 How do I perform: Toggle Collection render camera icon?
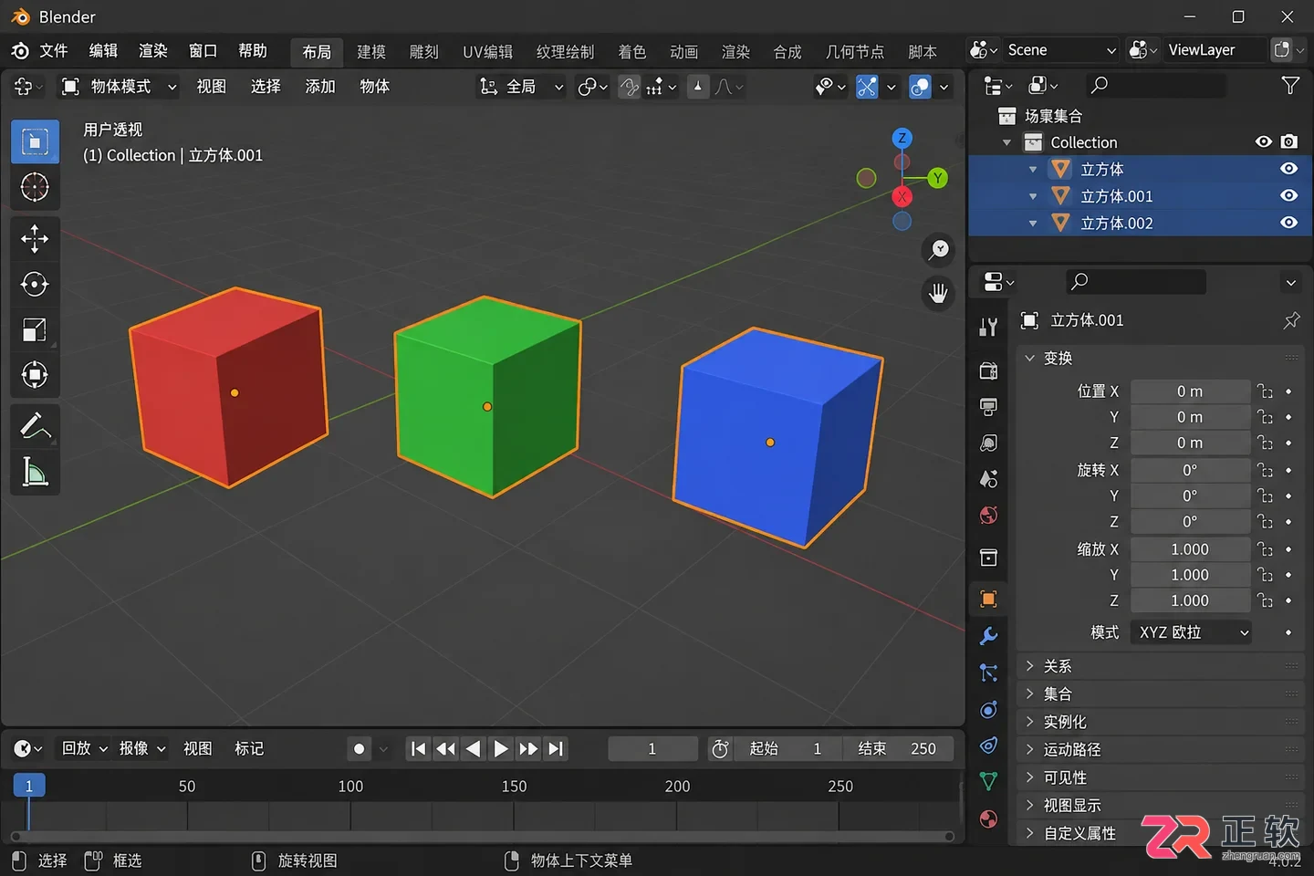click(1289, 141)
